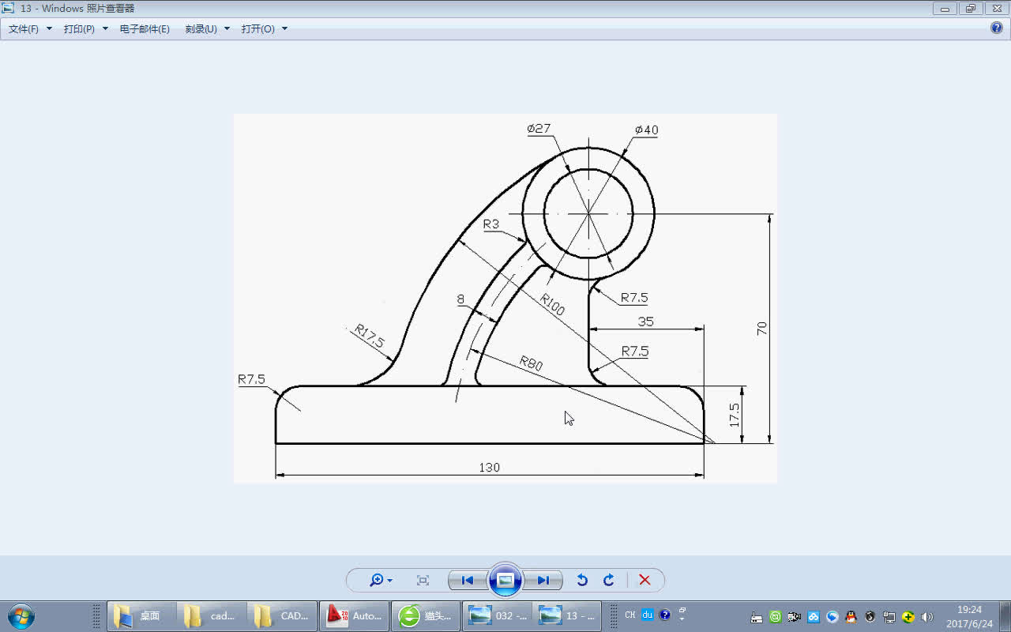The height and width of the screenshot is (632, 1011).
Task: Click the blue du input method icon
Action: click(x=648, y=615)
